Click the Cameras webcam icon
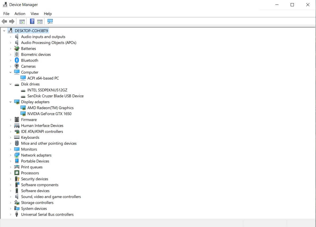The image size is (316, 227). pyautogui.click(x=17, y=66)
